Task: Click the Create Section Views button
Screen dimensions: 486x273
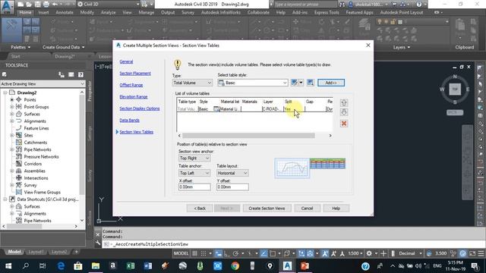Action: (x=267, y=209)
